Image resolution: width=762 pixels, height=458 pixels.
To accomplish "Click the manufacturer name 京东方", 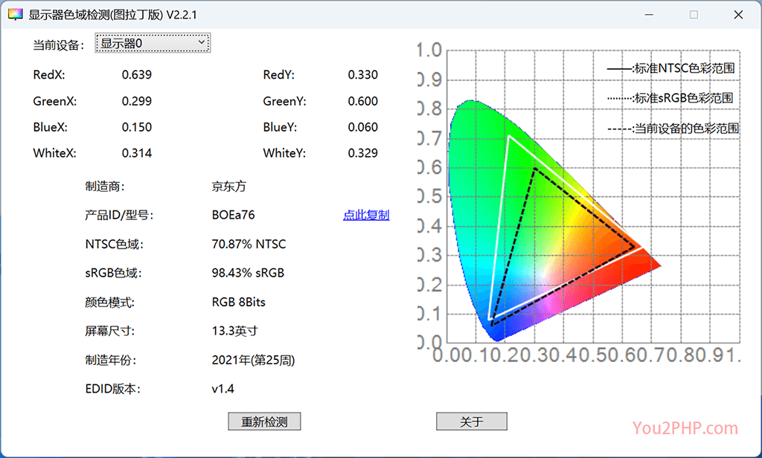I will pos(228,187).
